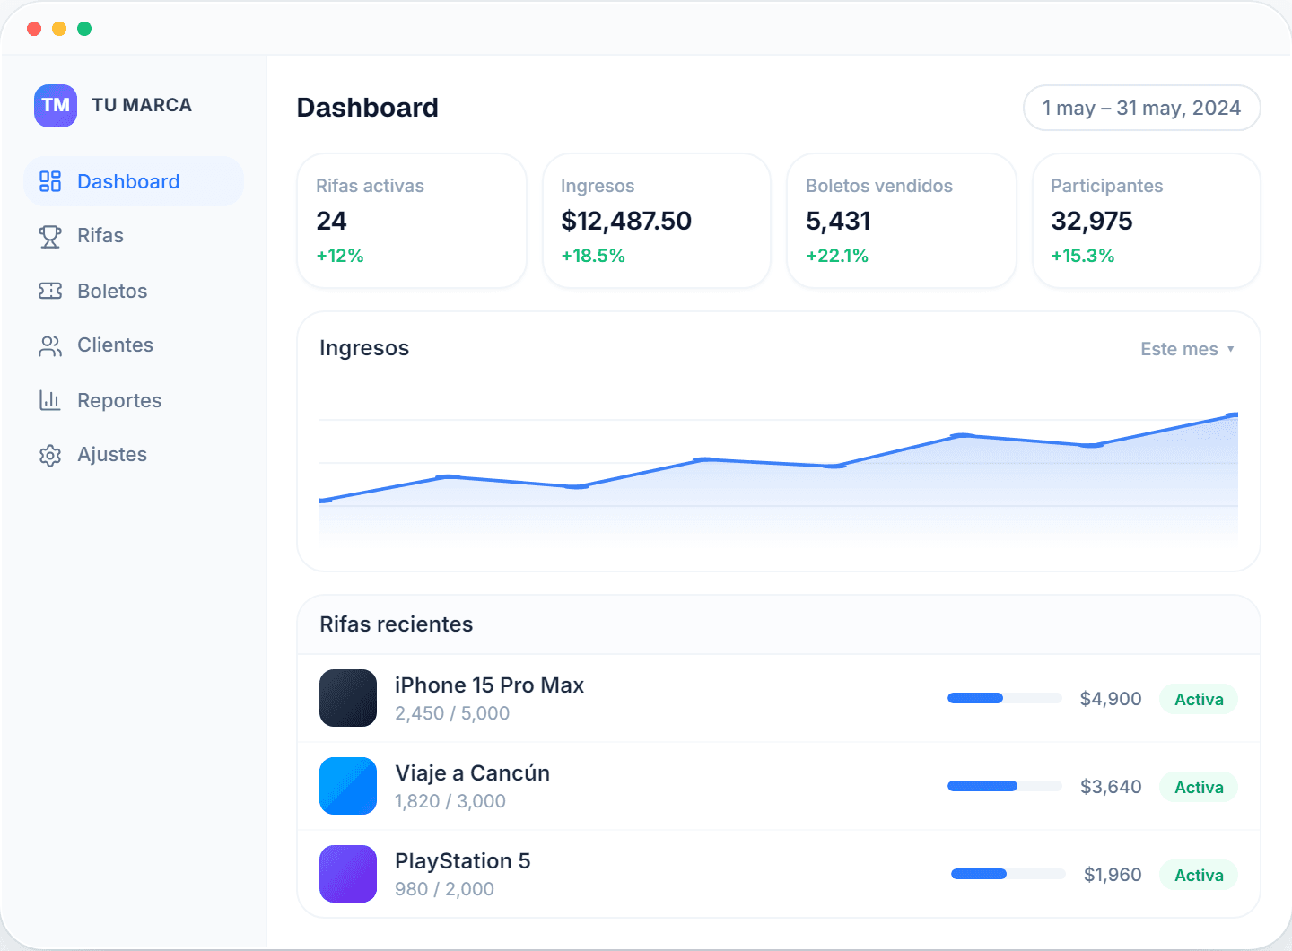The image size is (1292, 951).
Task: Click the Boletos vendidos value 5,431
Action: click(x=838, y=221)
